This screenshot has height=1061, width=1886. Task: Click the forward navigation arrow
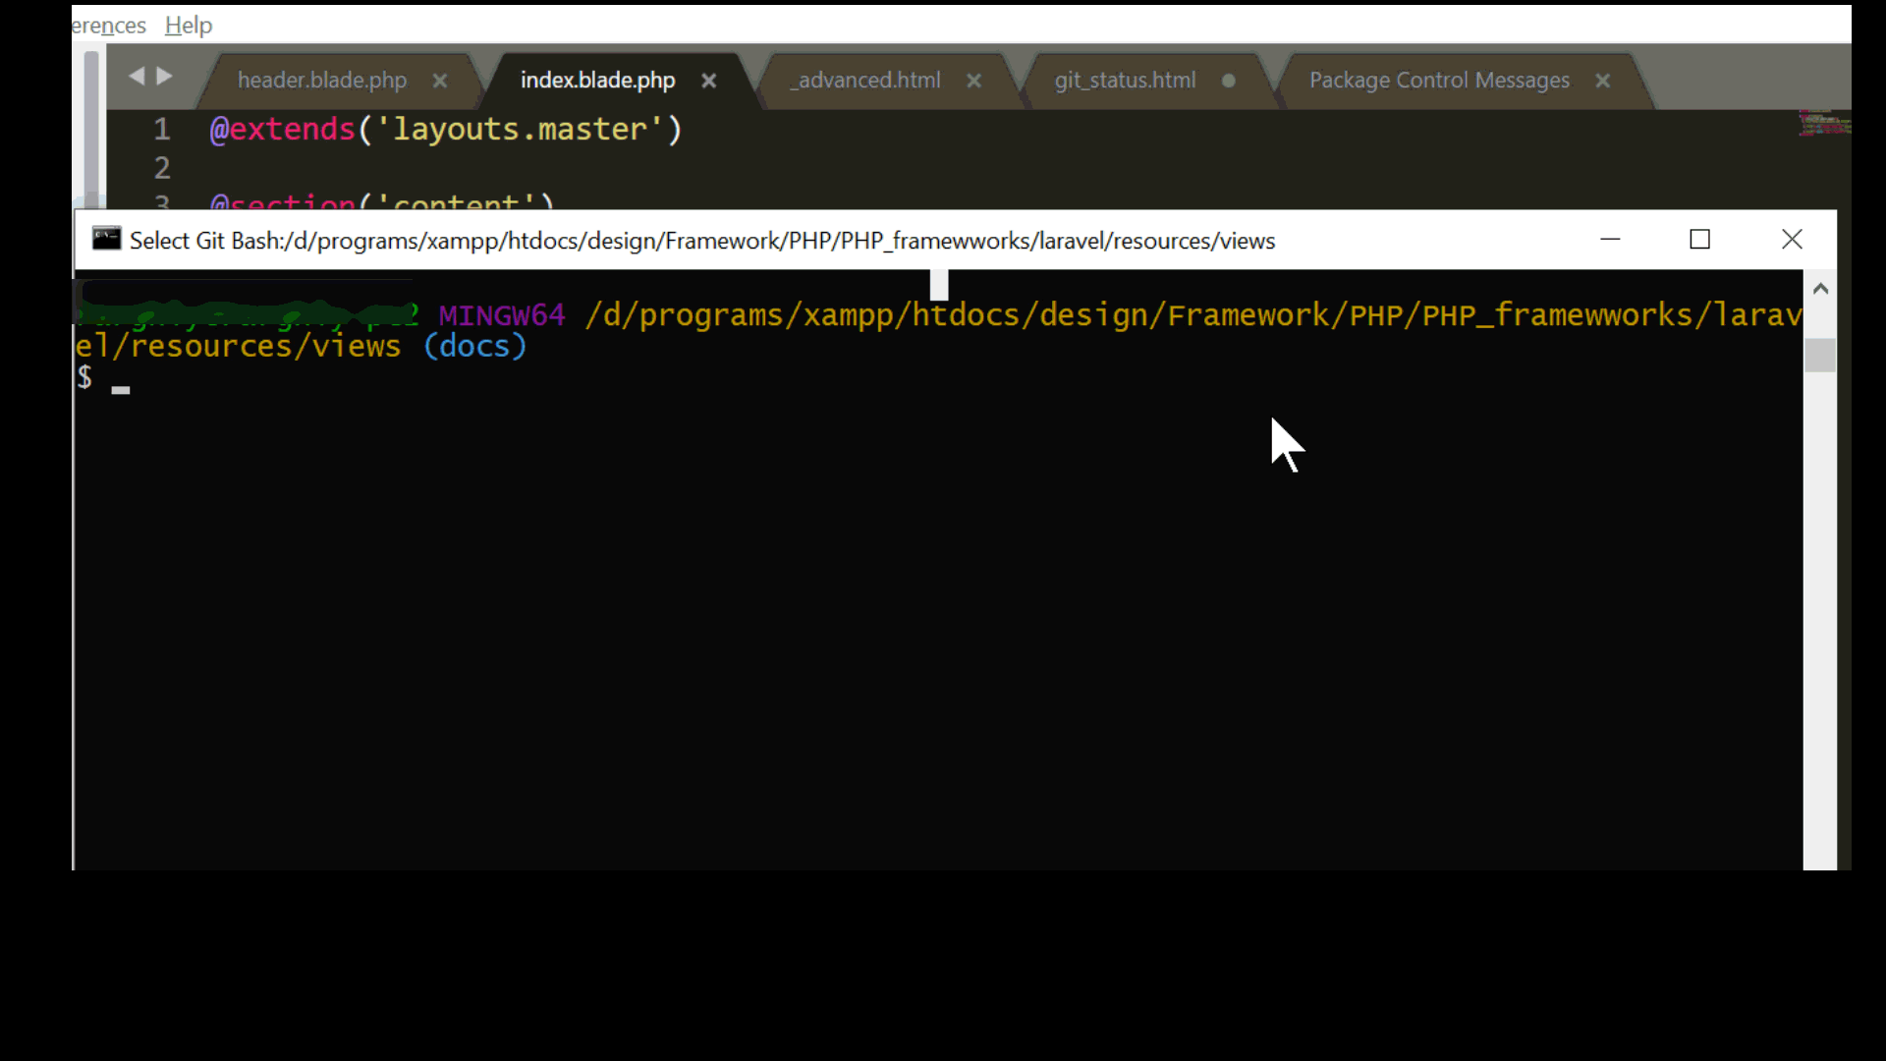[164, 76]
